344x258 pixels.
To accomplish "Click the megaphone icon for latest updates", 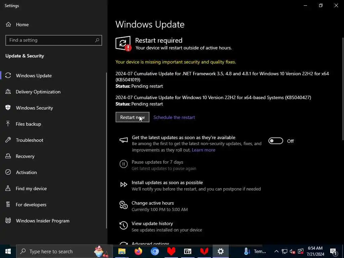I will 124,140.
